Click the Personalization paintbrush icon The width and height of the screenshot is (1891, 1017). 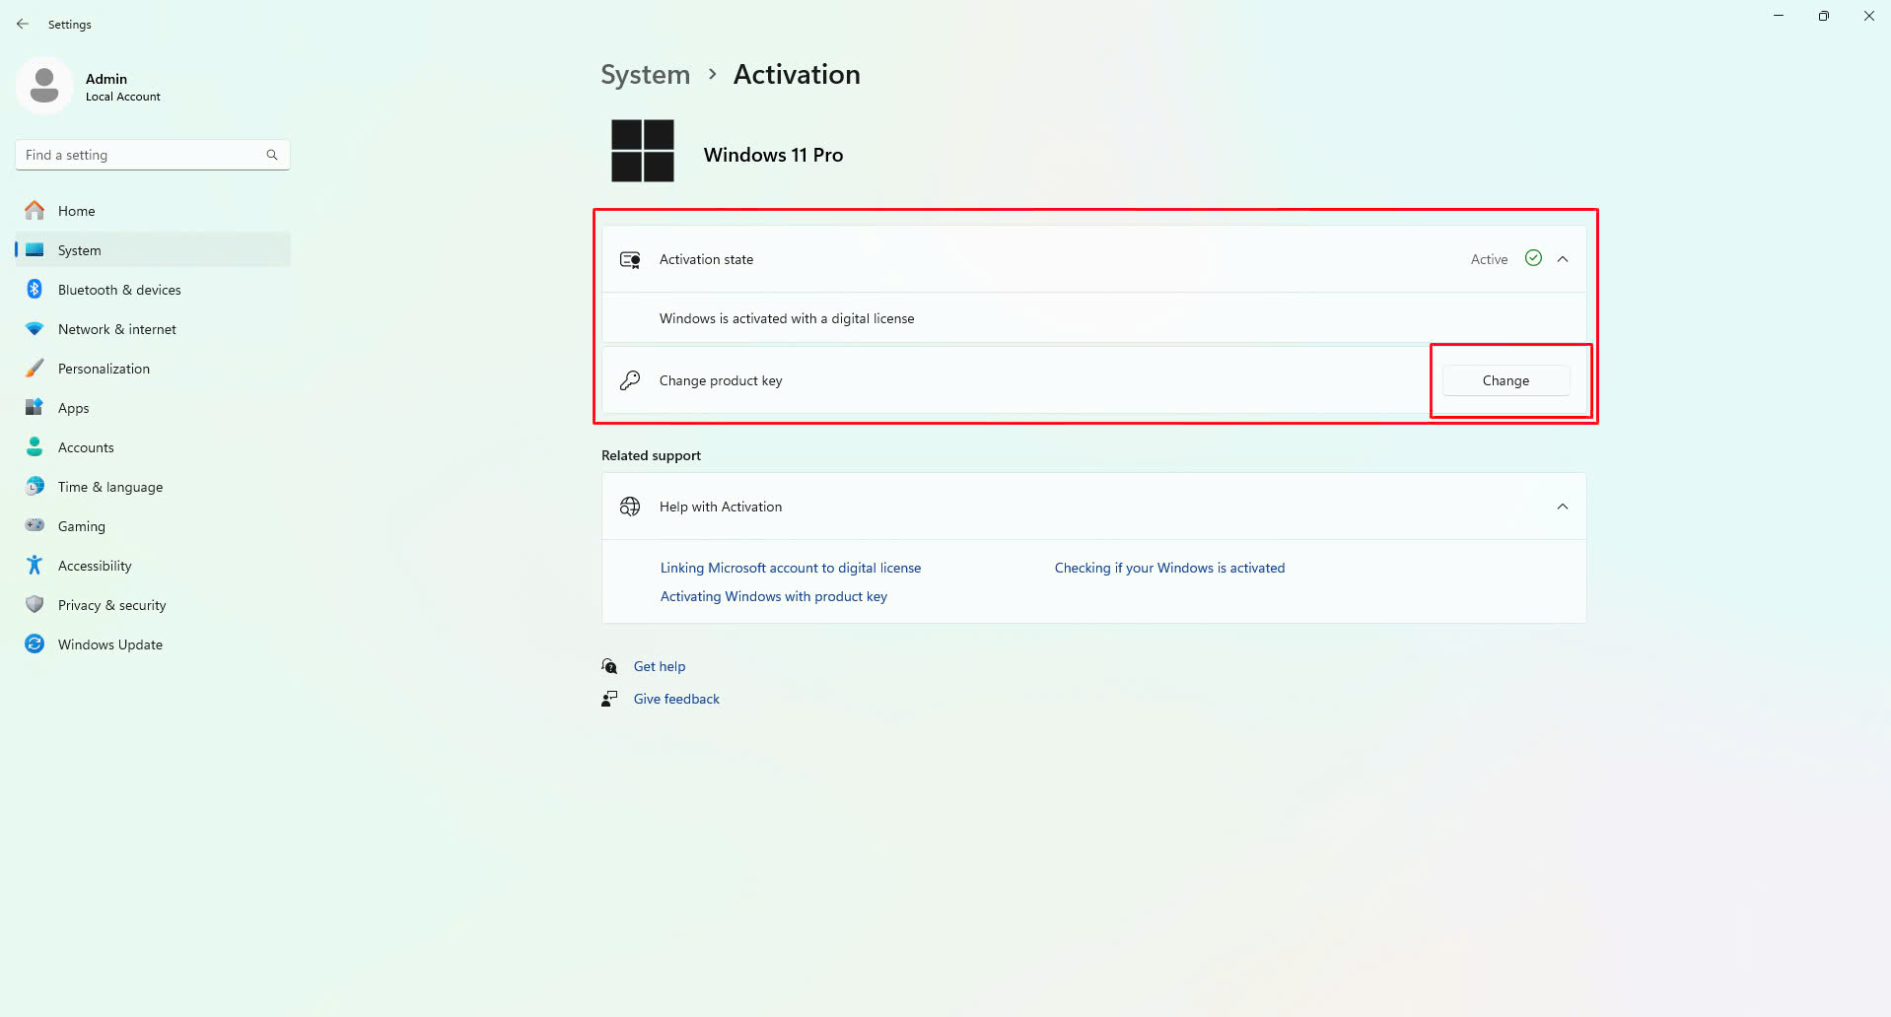[x=35, y=368]
